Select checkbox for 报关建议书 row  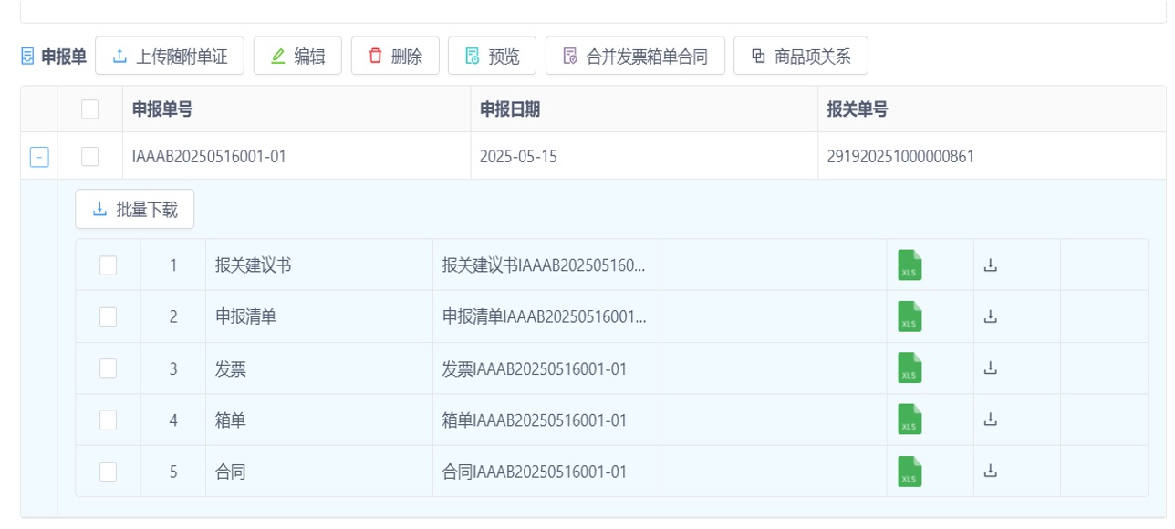109,265
